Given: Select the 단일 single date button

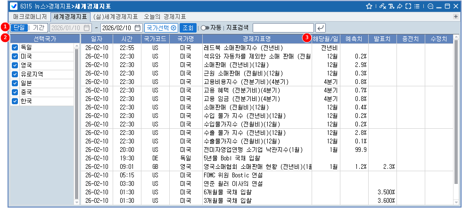Looking at the screenshot, I should [19, 28].
